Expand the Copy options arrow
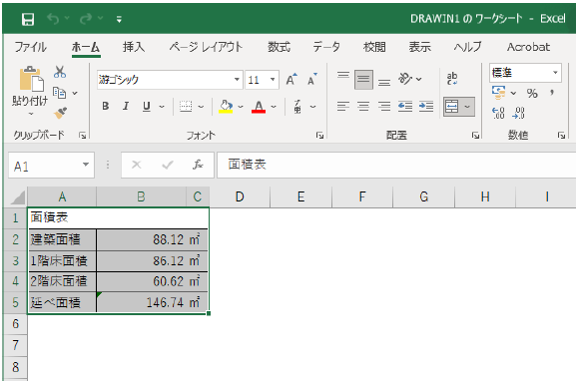This screenshot has width=577, height=381. pyautogui.click(x=75, y=93)
